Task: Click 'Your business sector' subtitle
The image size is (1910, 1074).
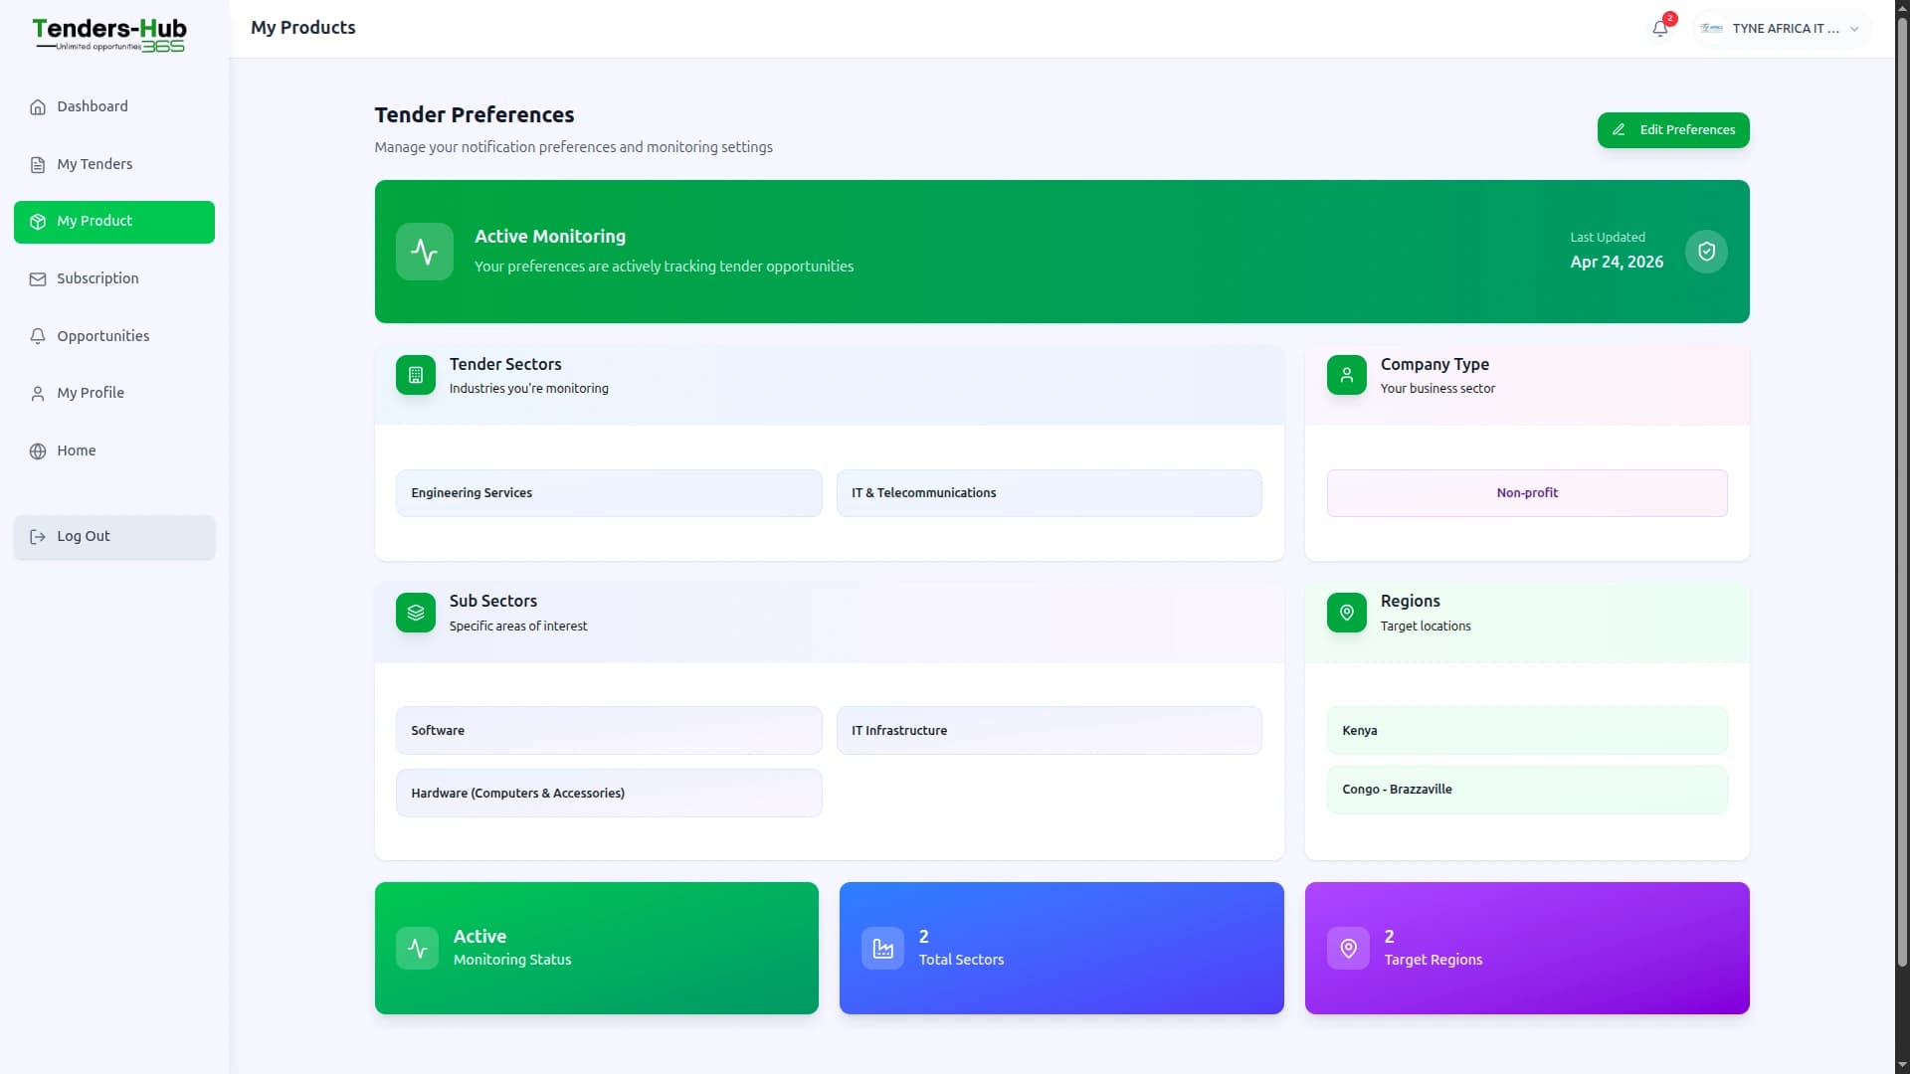Action: (x=1437, y=389)
